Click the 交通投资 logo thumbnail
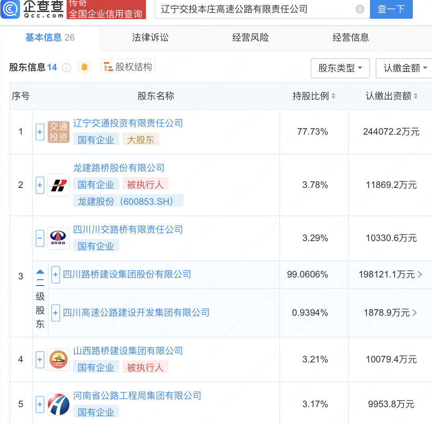Image resolution: width=432 pixels, height=424 pixels. [58, 132]
